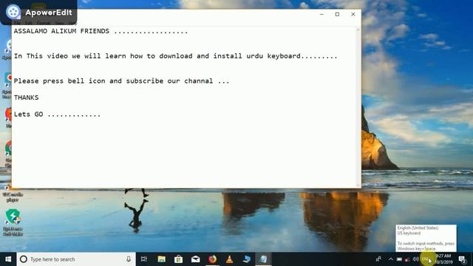The image size is (473, 266).
Task: Place cursor in 'ASSALAMO ALIKUM FRIENDS' line
Action: 101,31
